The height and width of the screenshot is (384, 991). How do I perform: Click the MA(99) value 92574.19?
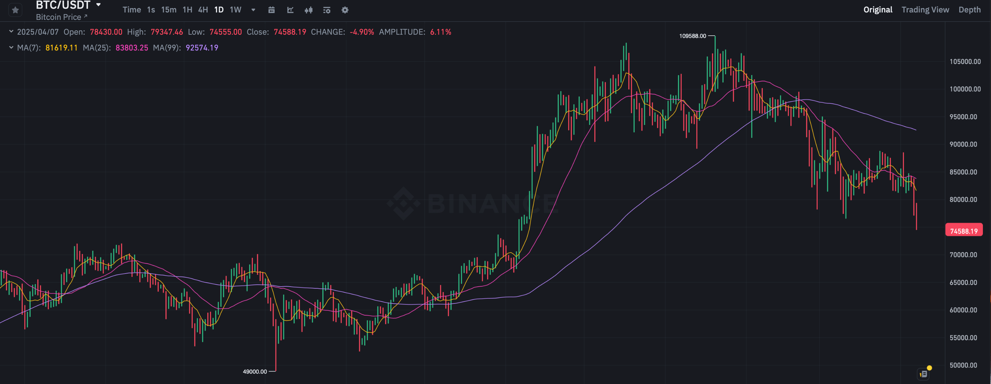click(202, 48)
